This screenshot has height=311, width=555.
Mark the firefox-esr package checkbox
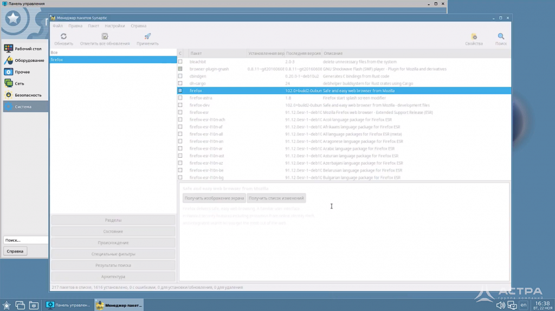tap(180, 112)
